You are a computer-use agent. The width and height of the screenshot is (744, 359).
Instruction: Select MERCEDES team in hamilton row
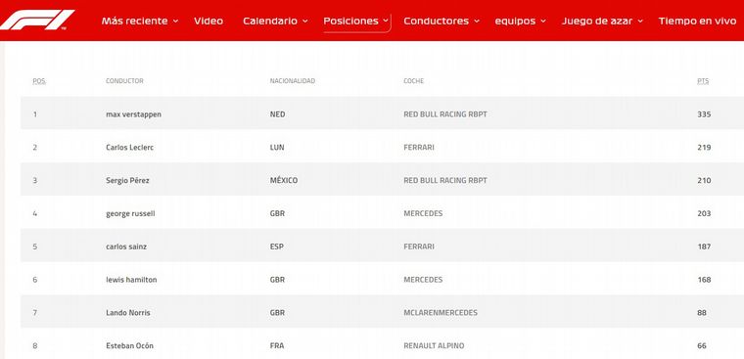(423, 280)
